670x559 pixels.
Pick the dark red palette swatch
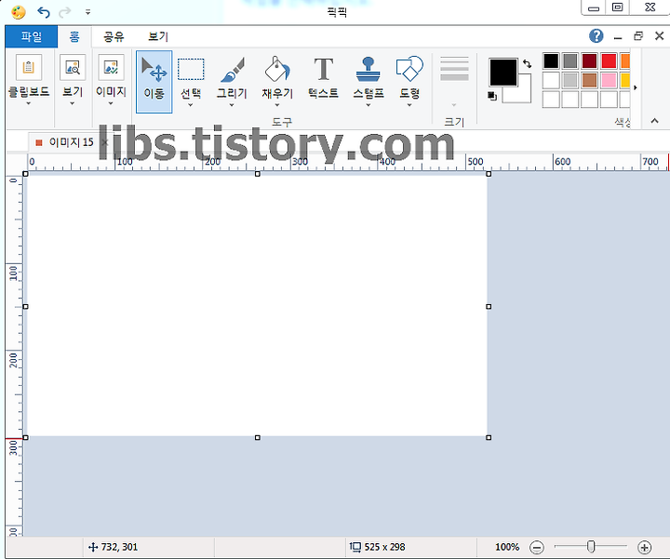click(589, 60)
